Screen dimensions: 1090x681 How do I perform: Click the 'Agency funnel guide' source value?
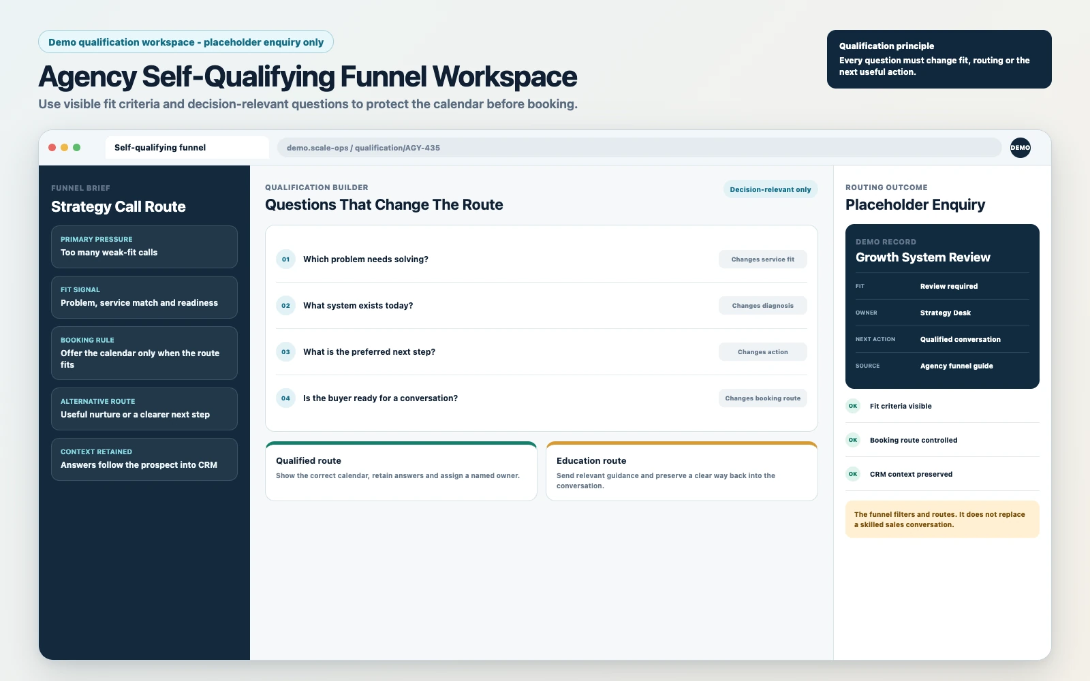(956, 366)
